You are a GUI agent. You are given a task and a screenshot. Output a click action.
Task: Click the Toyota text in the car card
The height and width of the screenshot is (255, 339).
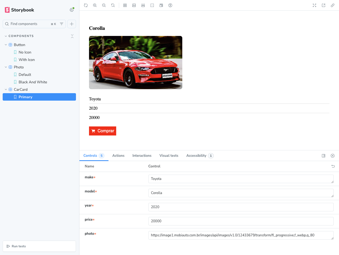click(95, 99)
